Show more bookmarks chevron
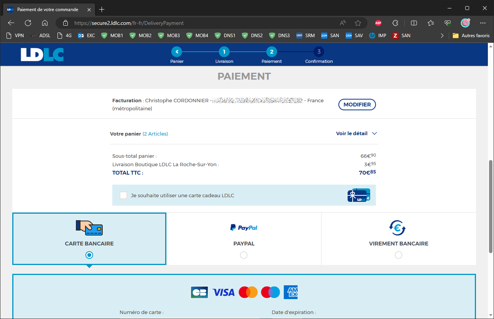 (442, 36)
